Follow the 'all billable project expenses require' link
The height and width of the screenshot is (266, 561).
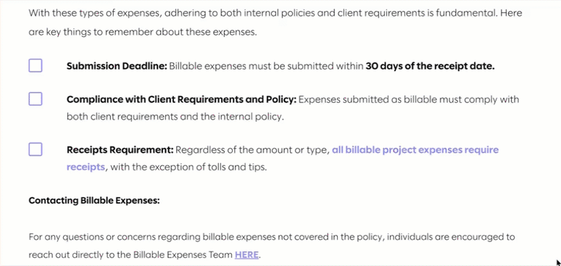(x=415, y=149)
